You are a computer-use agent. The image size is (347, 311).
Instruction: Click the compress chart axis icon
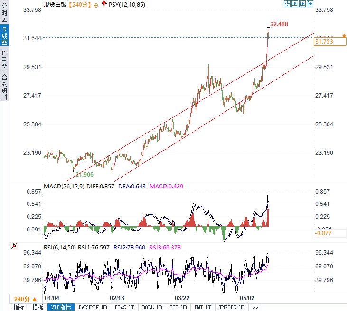coord(295,4)
